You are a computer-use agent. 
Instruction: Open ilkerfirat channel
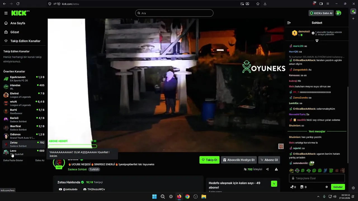coord(24,128)
